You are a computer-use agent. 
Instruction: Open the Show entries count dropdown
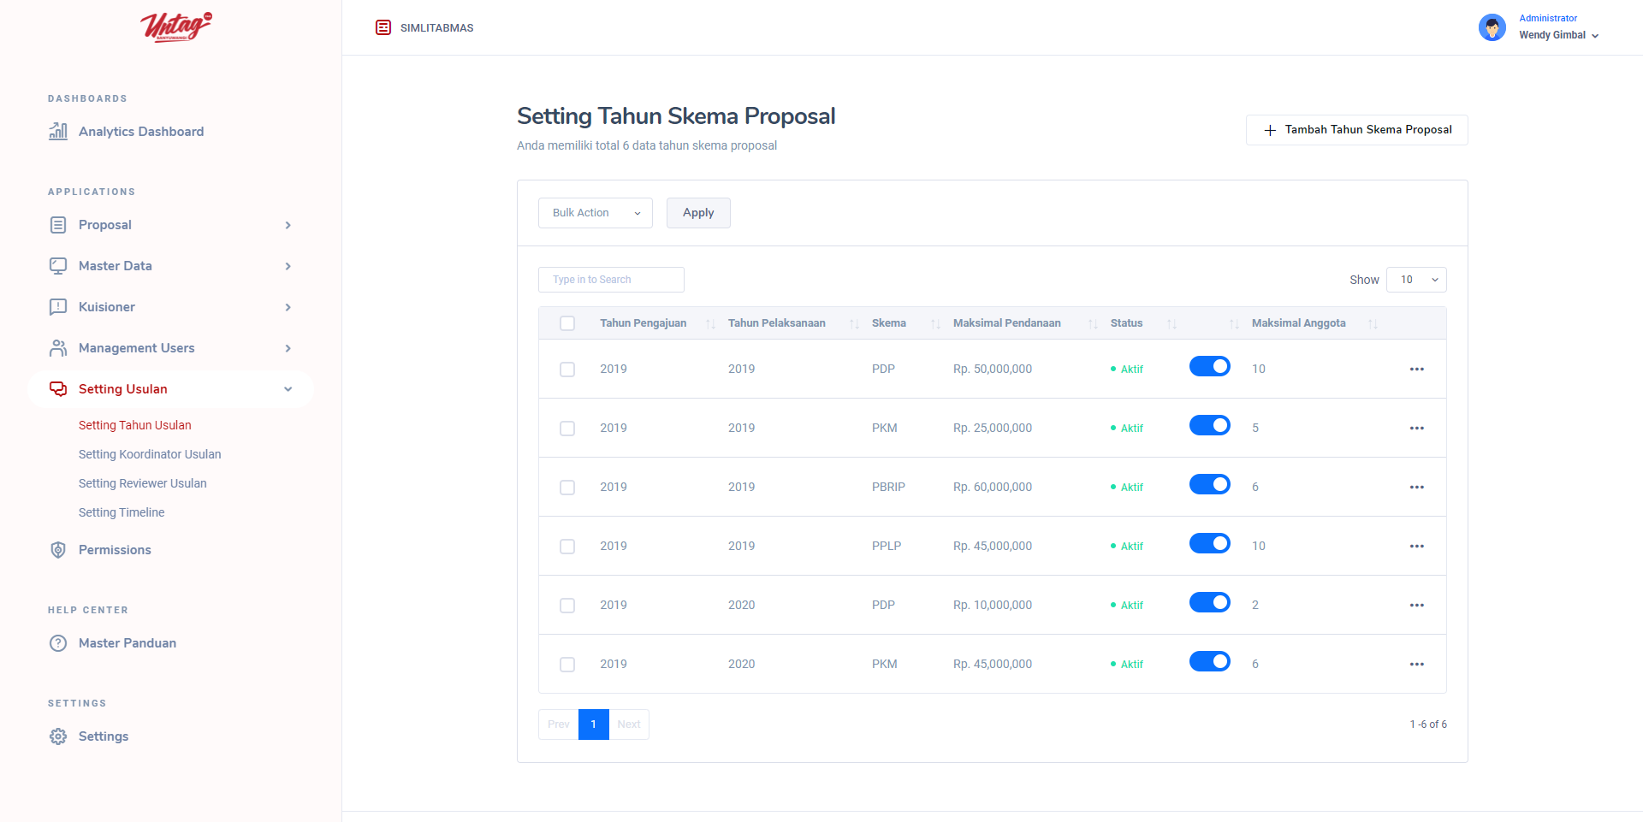[1416, 280]
